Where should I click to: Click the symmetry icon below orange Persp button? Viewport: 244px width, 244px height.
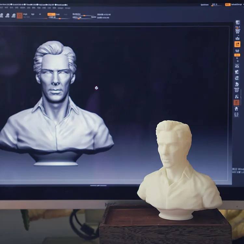[x=237, y=51]
